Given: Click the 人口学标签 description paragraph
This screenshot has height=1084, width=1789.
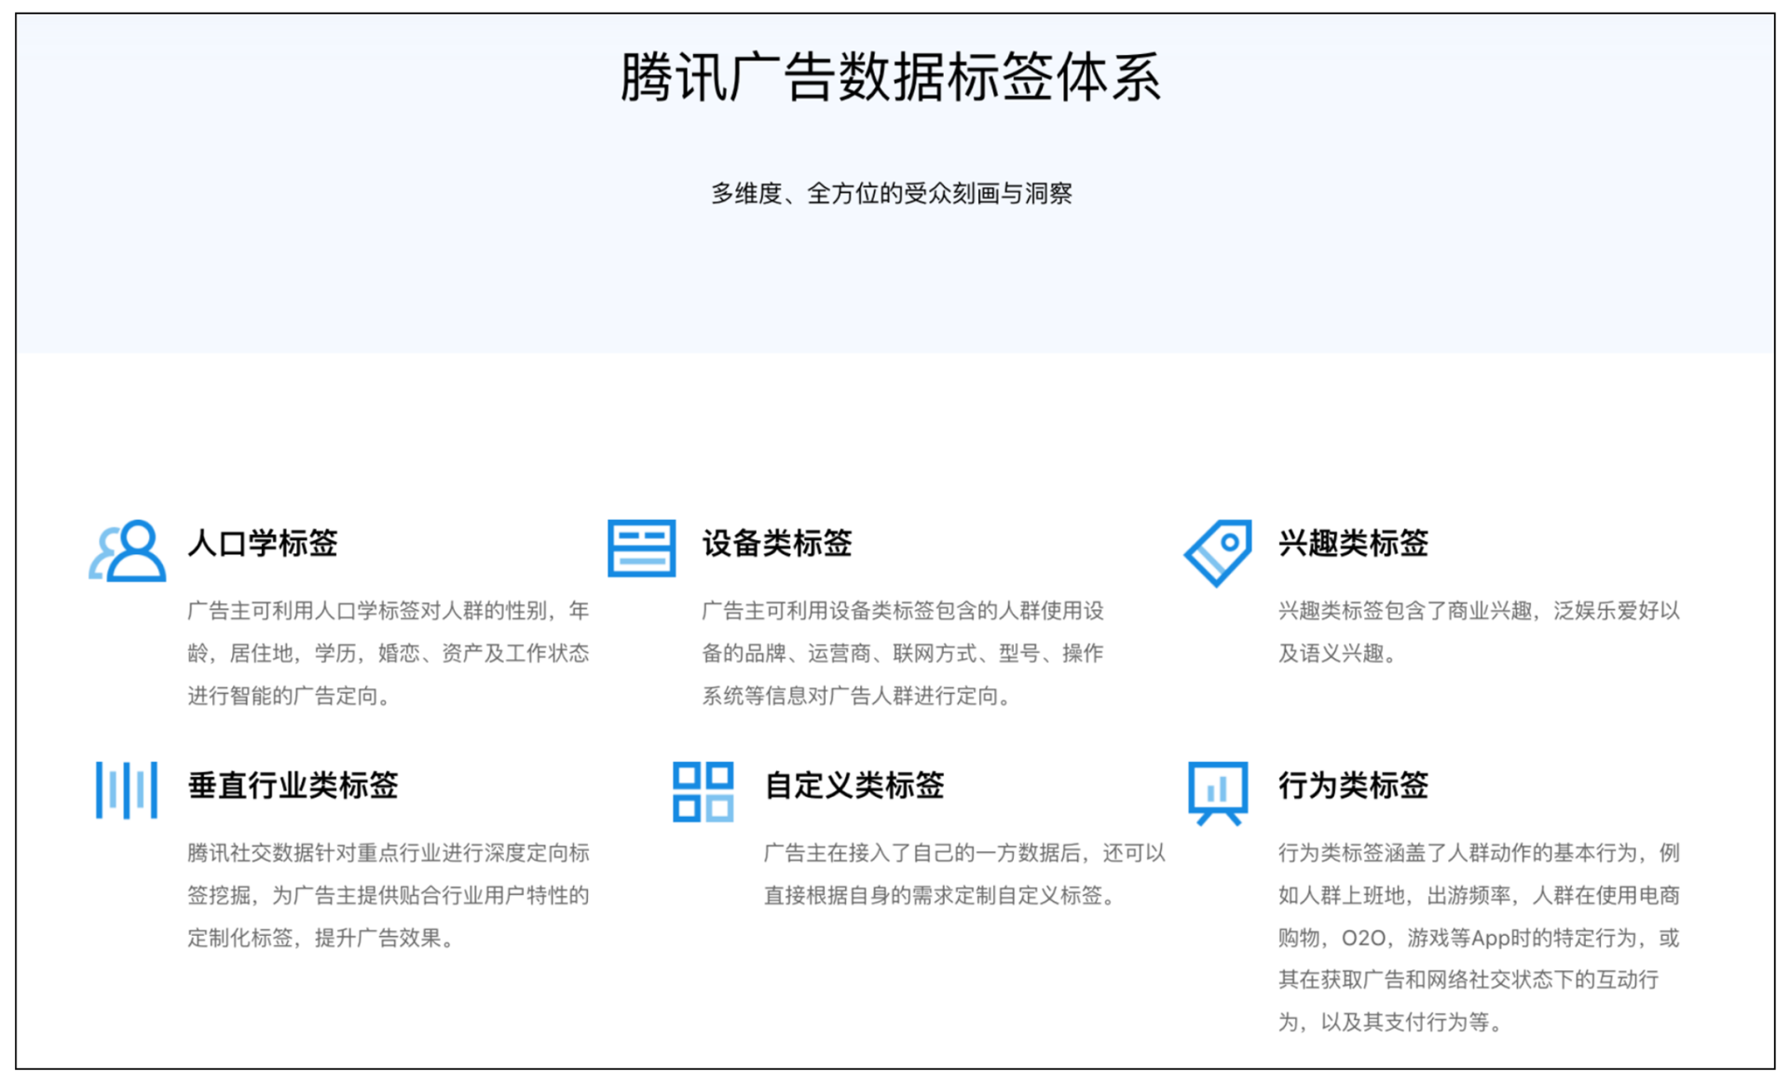Looking at the screenshot, I should tap(389, 653).
